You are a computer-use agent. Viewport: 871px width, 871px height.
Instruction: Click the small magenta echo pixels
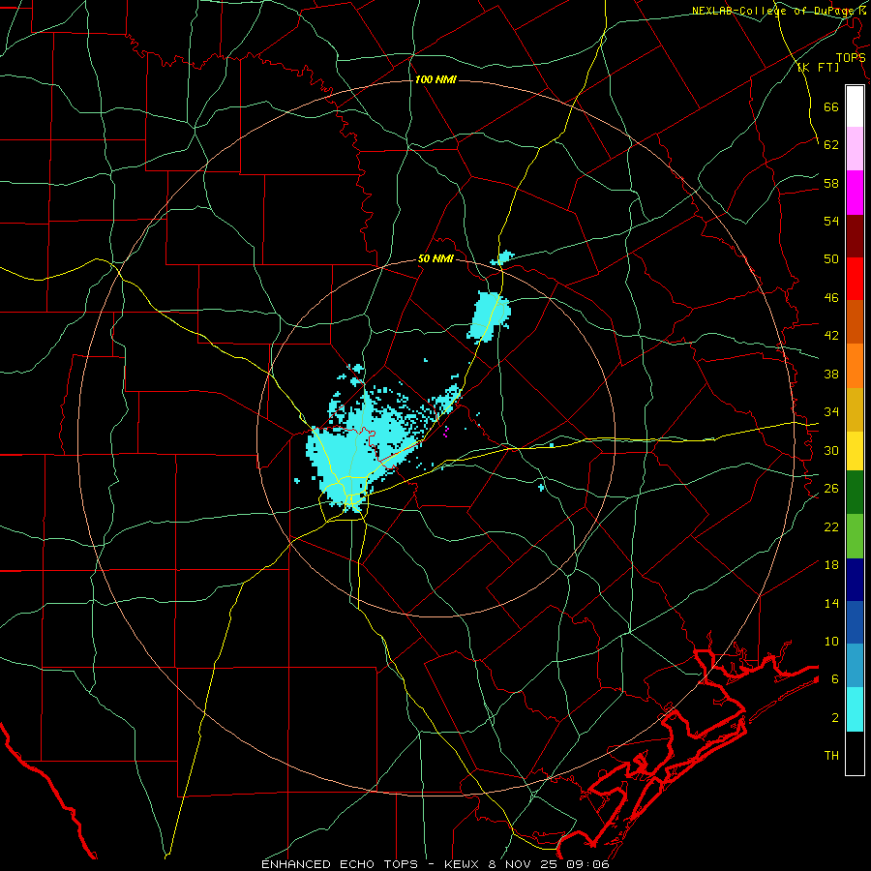coord(446,432)
